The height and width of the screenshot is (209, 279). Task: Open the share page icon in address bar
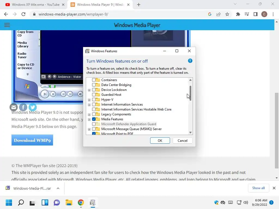[x=219, y=14]
